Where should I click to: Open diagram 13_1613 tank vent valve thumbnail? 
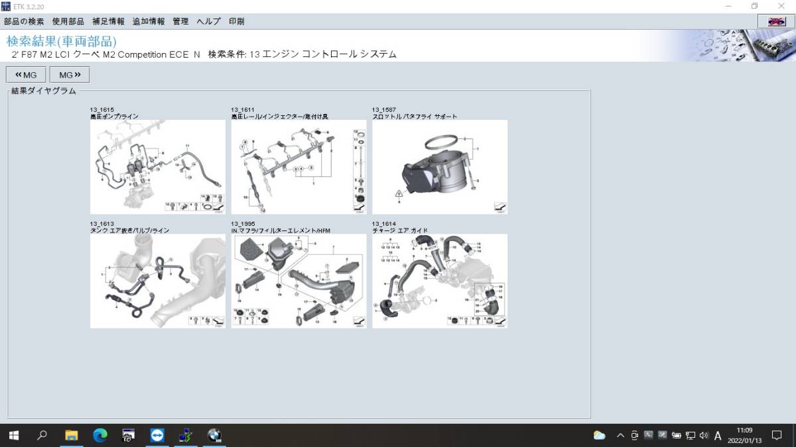click(157, 281)
